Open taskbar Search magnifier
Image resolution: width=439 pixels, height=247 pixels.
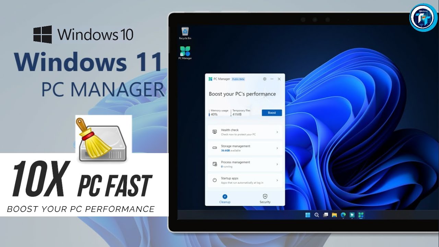click(x=317, y=215)
